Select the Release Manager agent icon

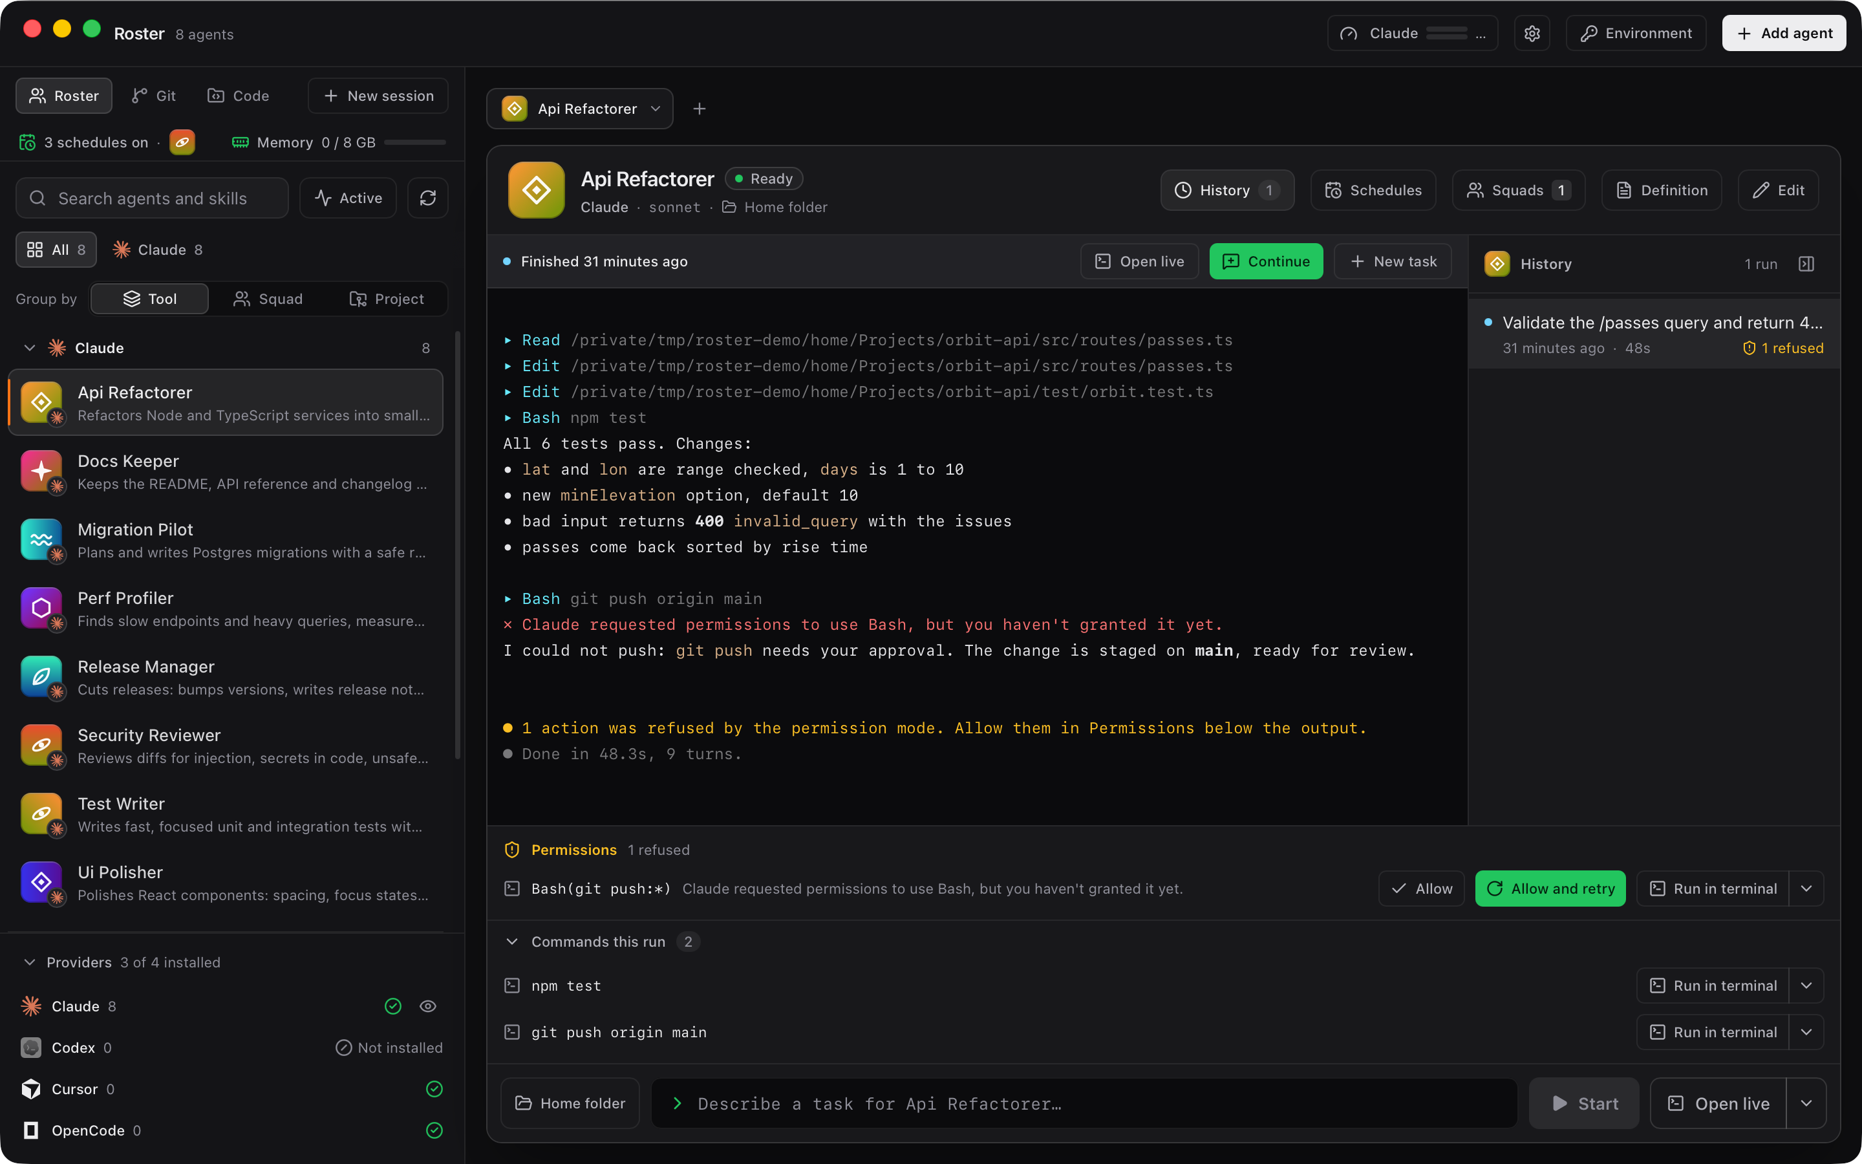point(41,676)
